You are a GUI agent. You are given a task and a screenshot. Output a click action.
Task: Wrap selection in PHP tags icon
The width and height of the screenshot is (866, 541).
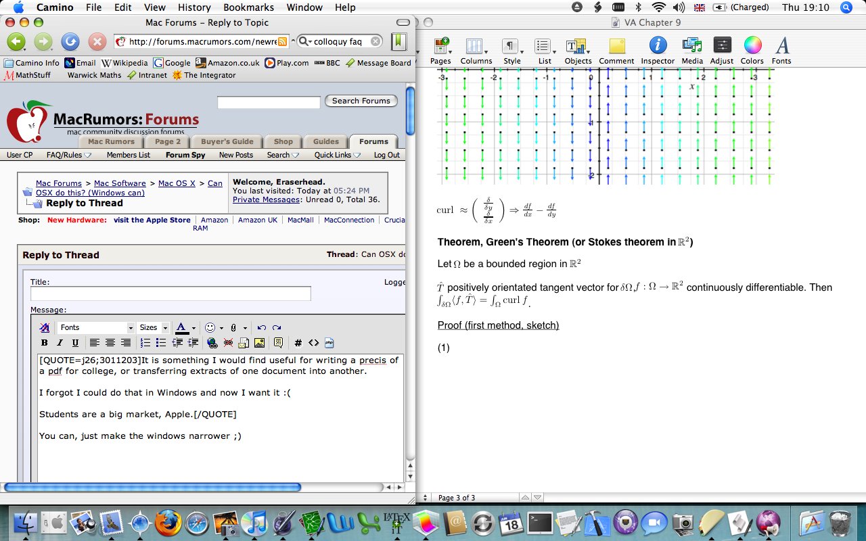[329, 343]
